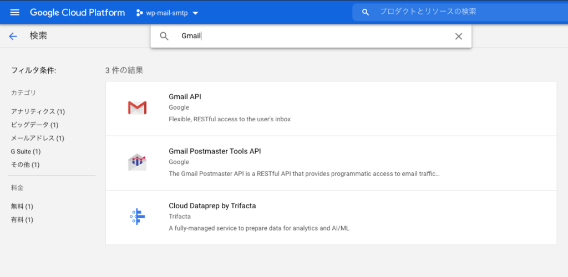The width and height of the screenshot is (568, 277).
Task: Click the back arrow next to 検索
Action: pos(13,36)
